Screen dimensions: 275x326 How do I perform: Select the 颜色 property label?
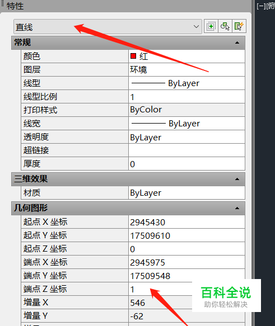click(x=31, y=56)
